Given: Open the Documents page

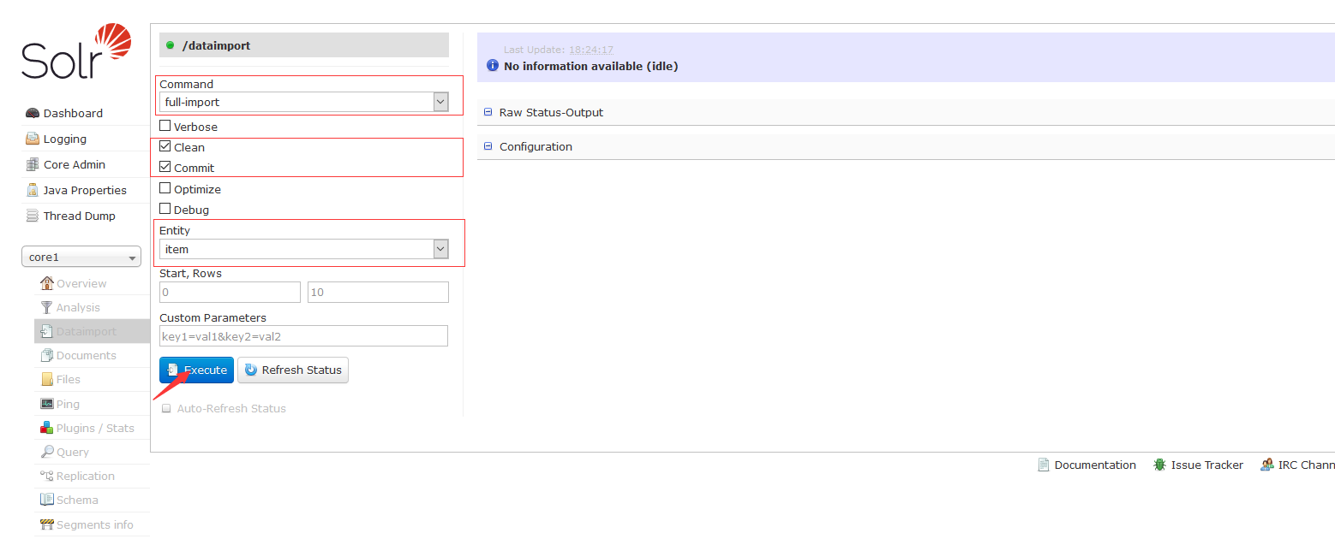Looking at the screenshot, I should [86, 355].
